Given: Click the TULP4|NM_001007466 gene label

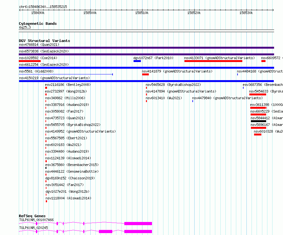Looking at the screenshot, I should pos(36,220).
